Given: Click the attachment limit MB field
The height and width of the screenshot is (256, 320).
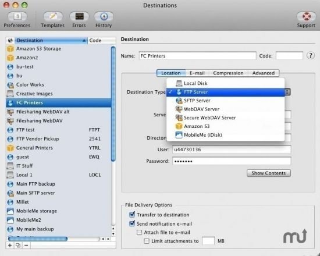Looking at the screenshot, I should (208, 241).
